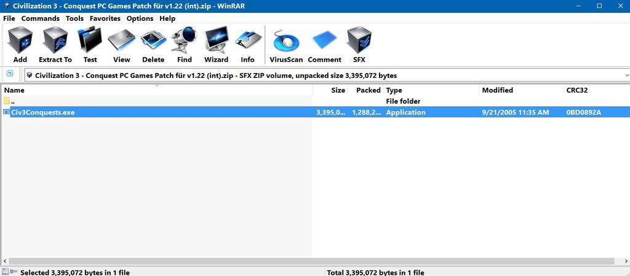This screenshot has height=276, width=630.
Task: Sort by the Size column header
Action: (x=330, y=90)
